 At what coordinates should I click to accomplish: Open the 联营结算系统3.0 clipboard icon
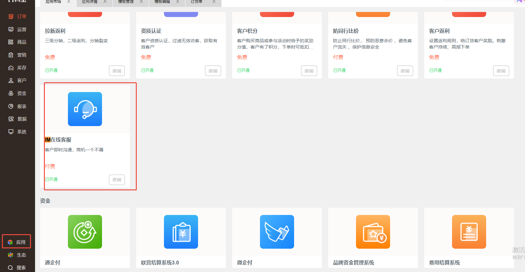pos(181,232)
